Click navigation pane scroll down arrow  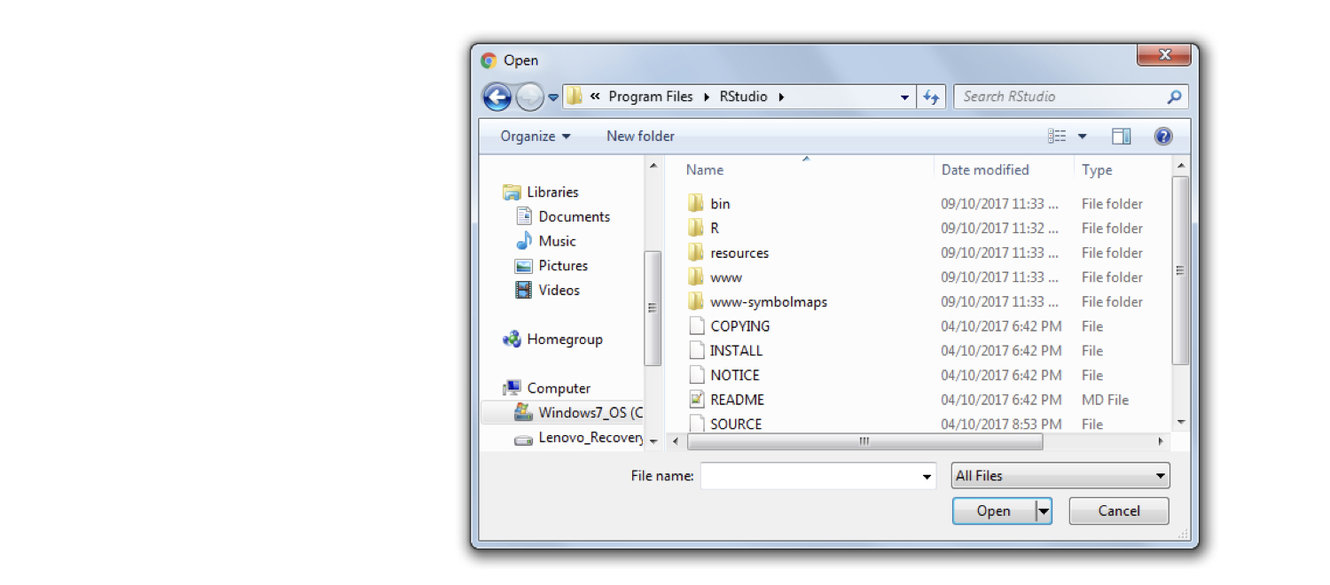point(653,441)
